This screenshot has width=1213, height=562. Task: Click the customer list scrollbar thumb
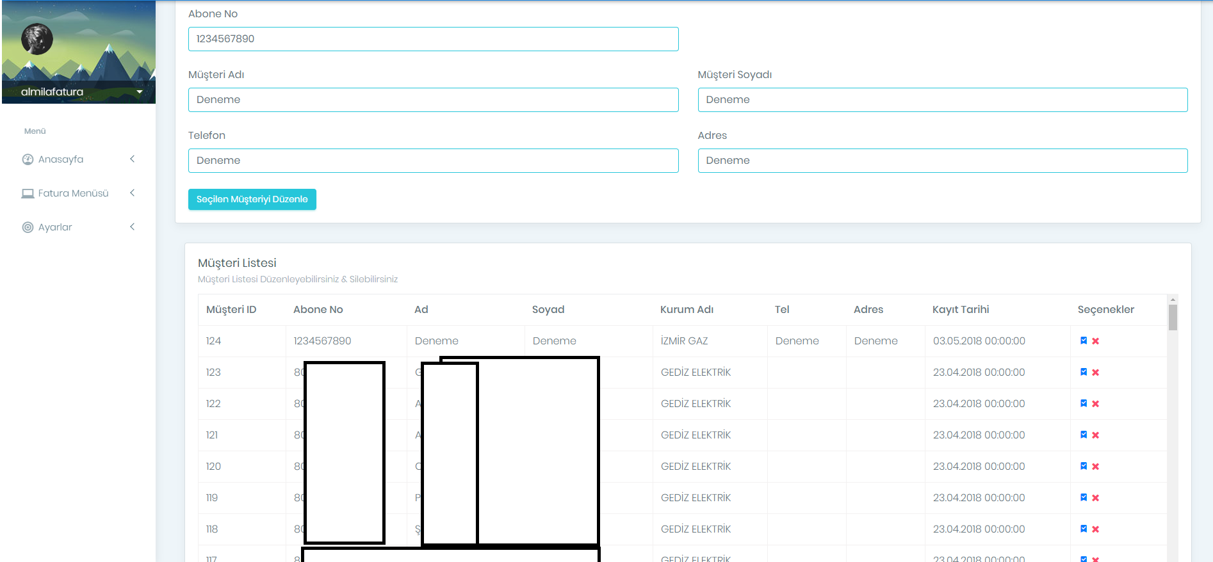pyautogui.click(x=1173, y=317)
